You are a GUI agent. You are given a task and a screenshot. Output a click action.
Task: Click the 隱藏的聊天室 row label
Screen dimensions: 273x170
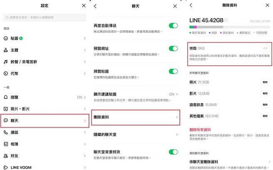[x=105, y=134]
